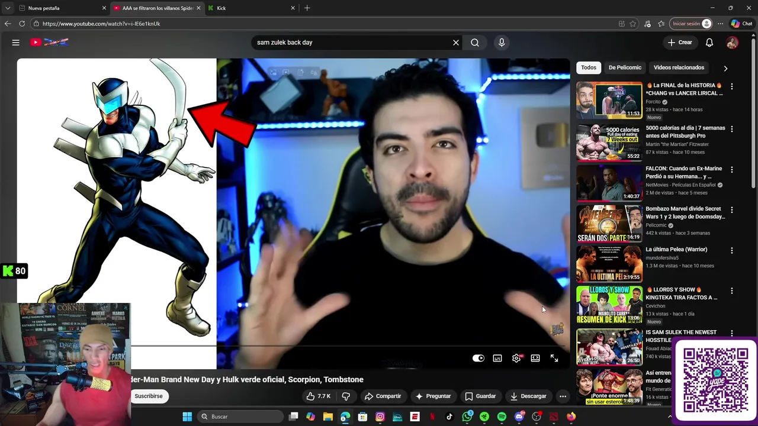
Task: Open WhatsApp from the taskbar
Action: coord(467,417)
